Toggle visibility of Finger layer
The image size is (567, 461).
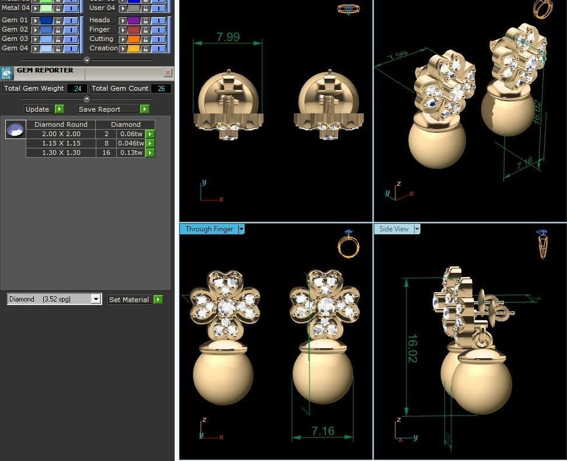tap(158, 30)
